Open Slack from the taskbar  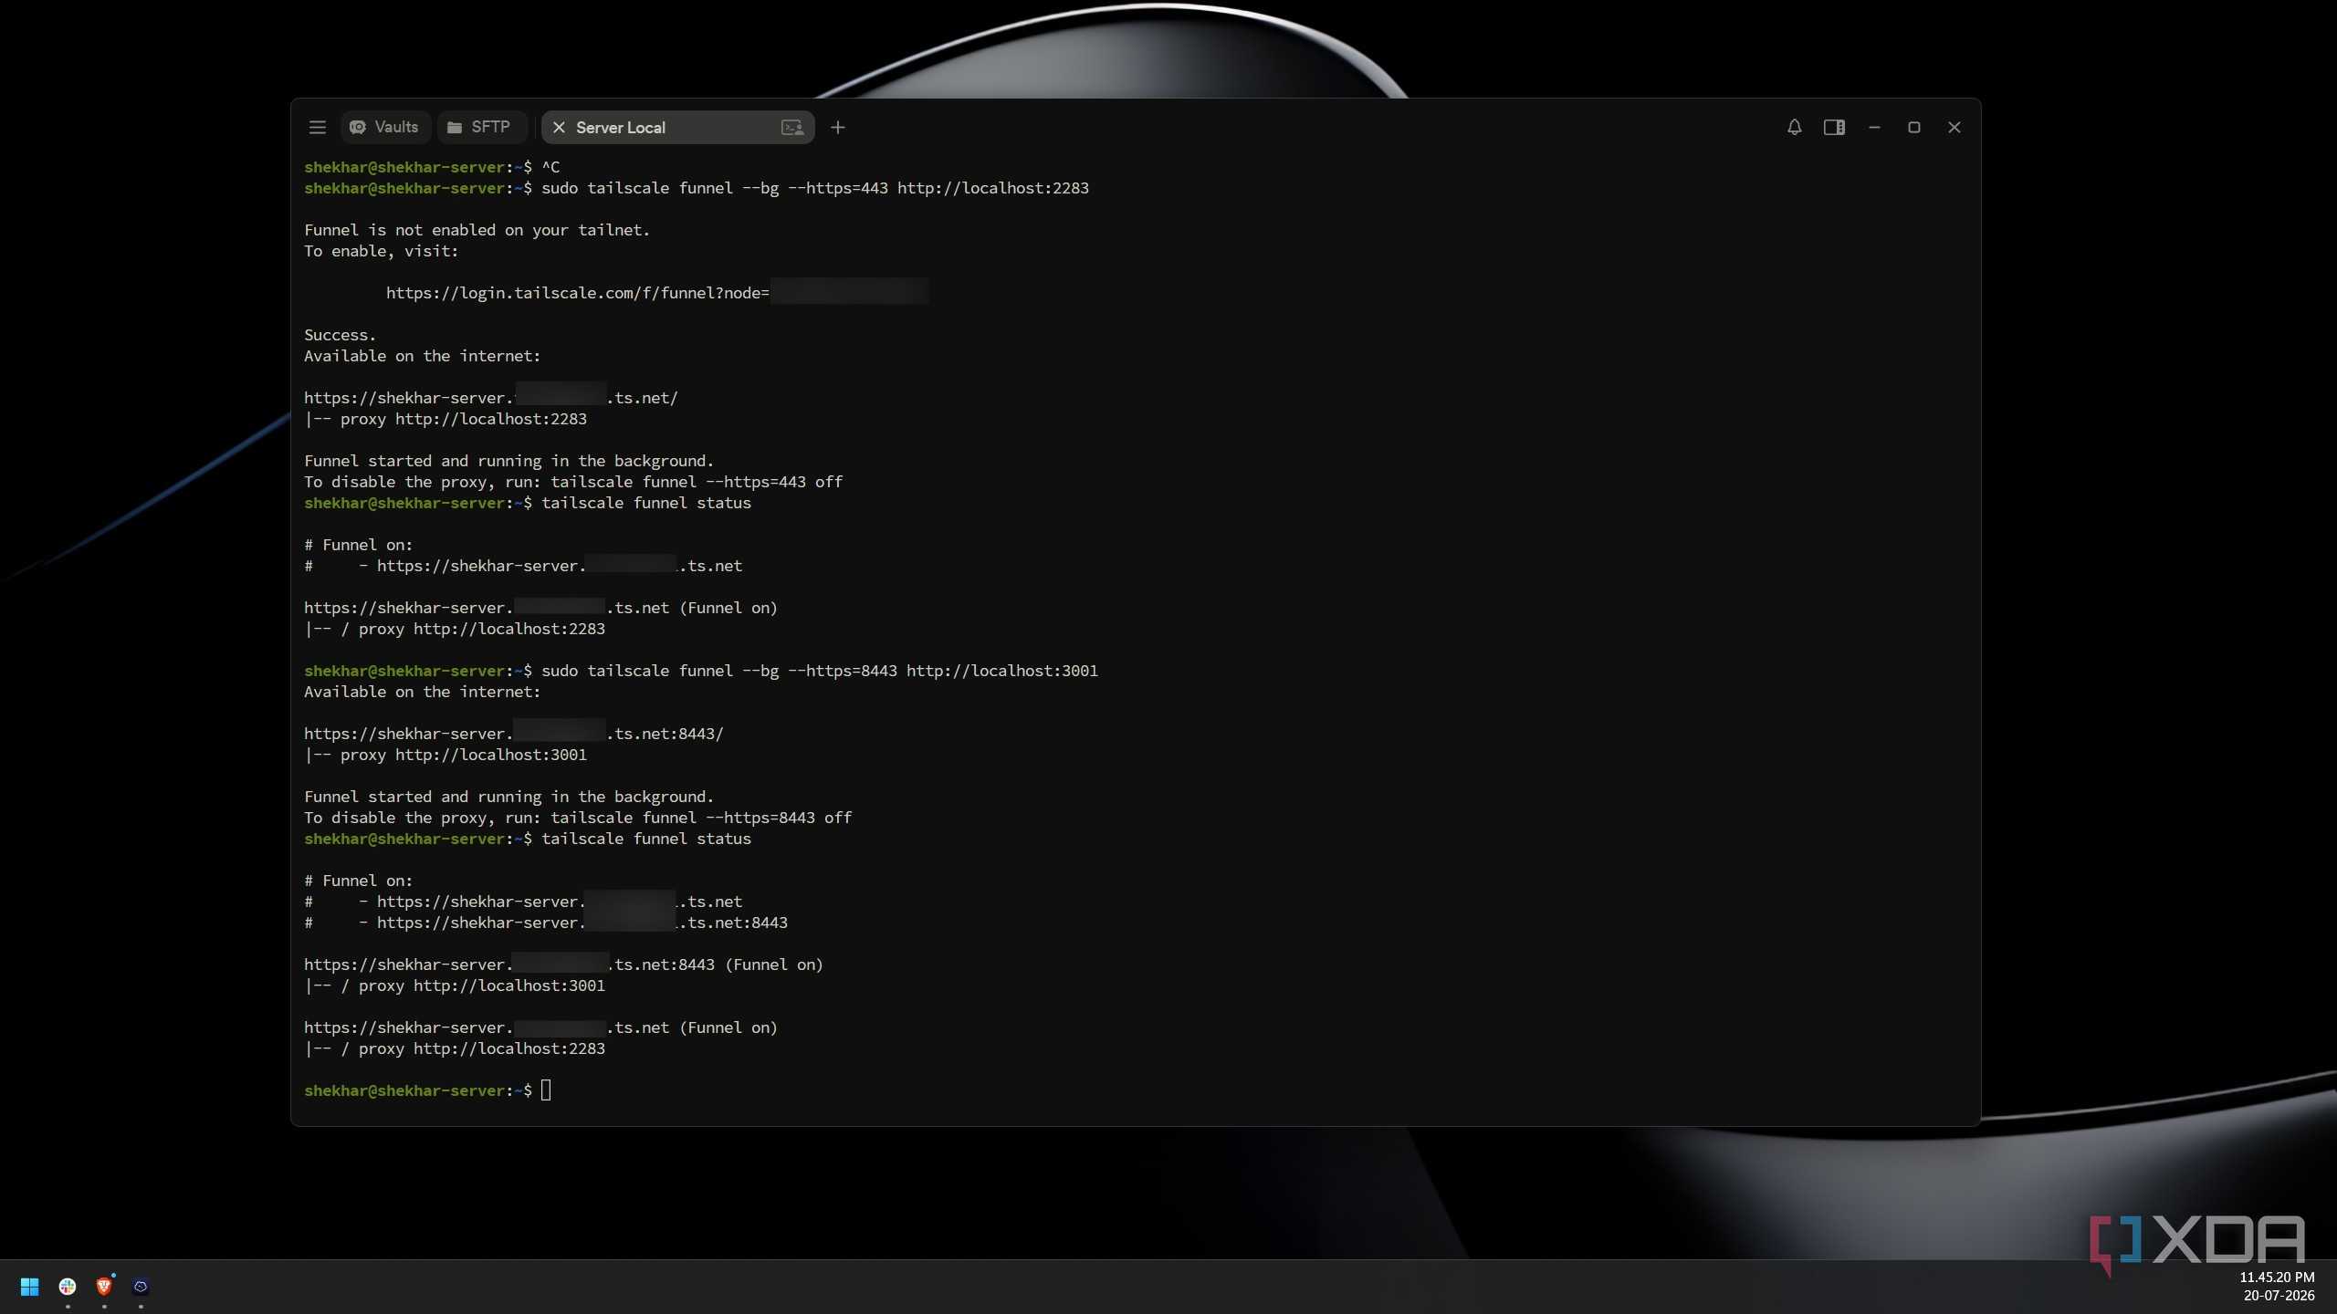(68, 1287)
